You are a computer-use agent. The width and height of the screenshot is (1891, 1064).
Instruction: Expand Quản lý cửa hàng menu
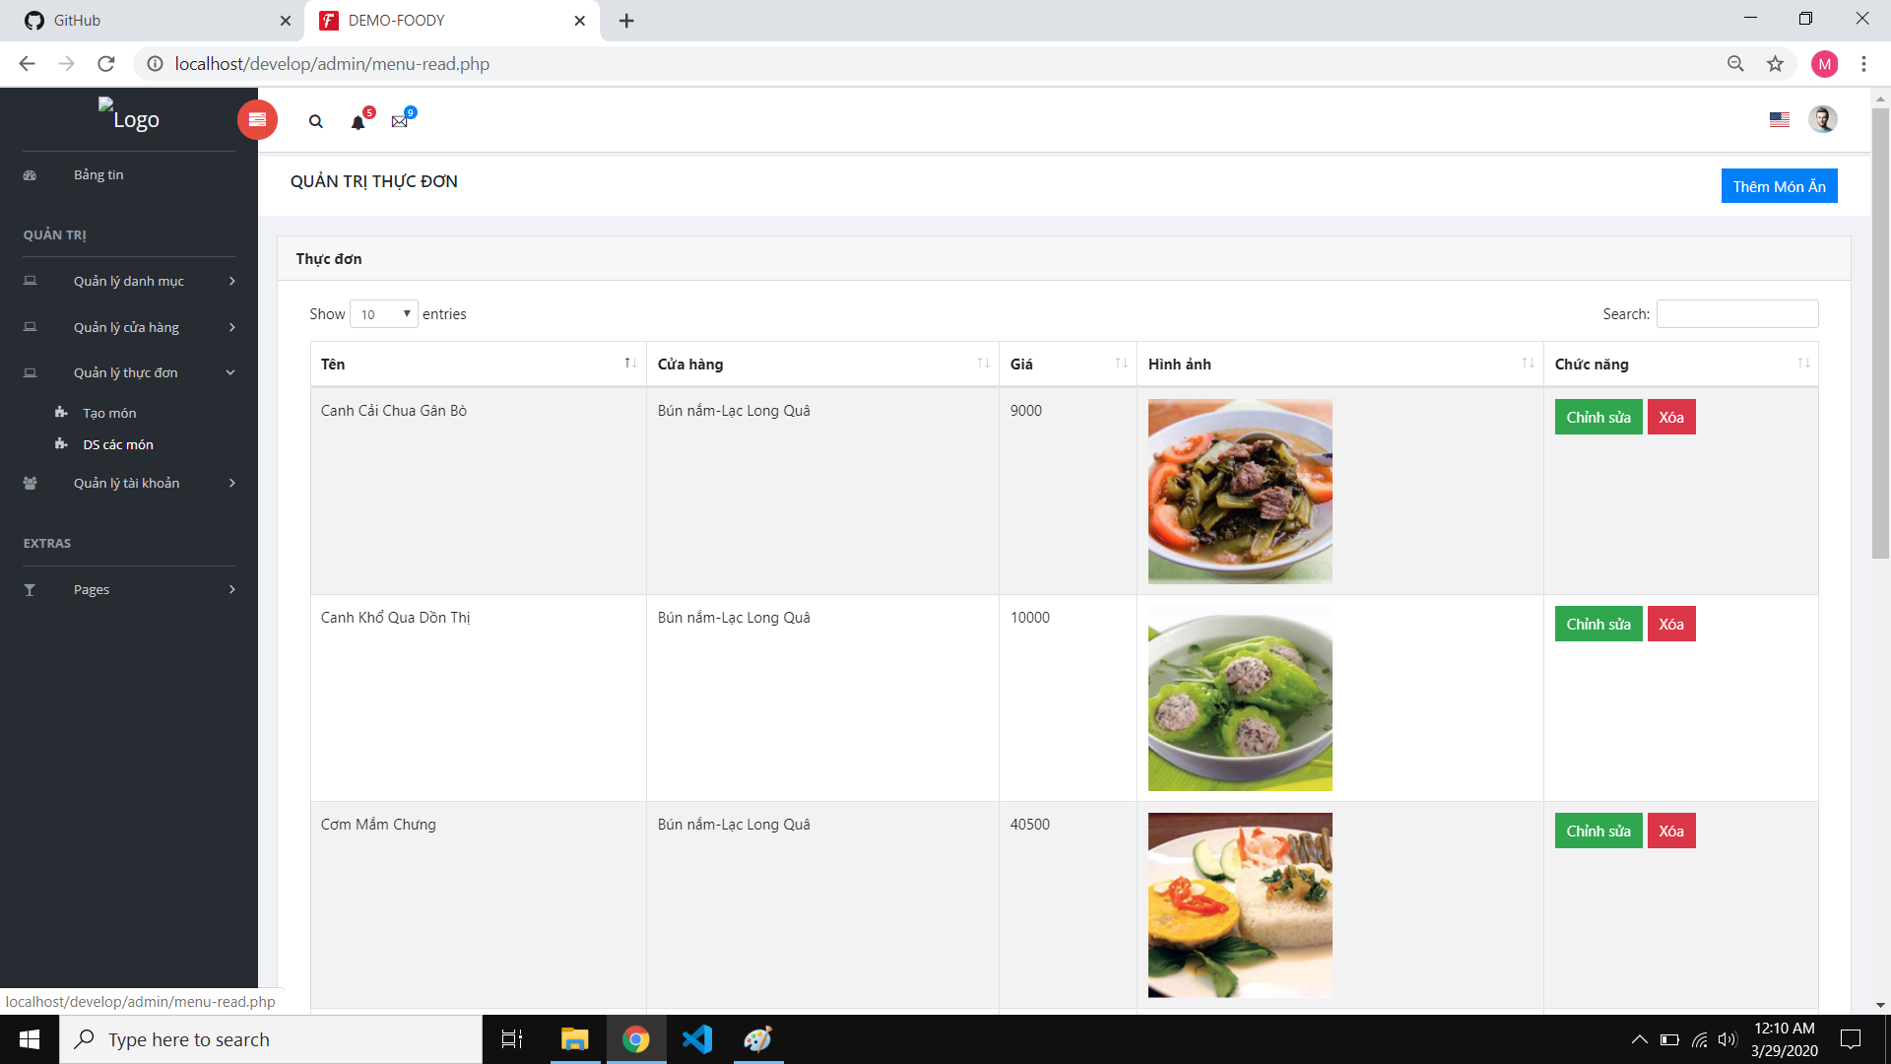[129, 327]
